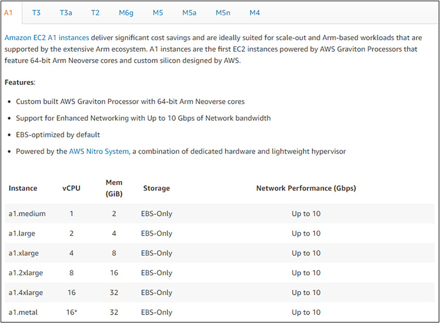Click the vCPU column header

click(x=71, y=188)
